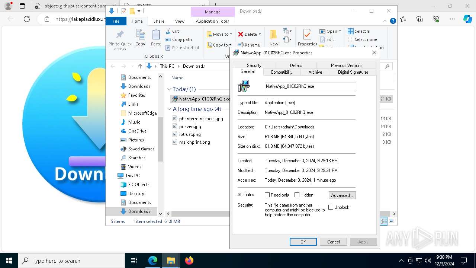Click OK in the Properties dialog
This screenshot has width=476, height=268.
click(303, 242)
